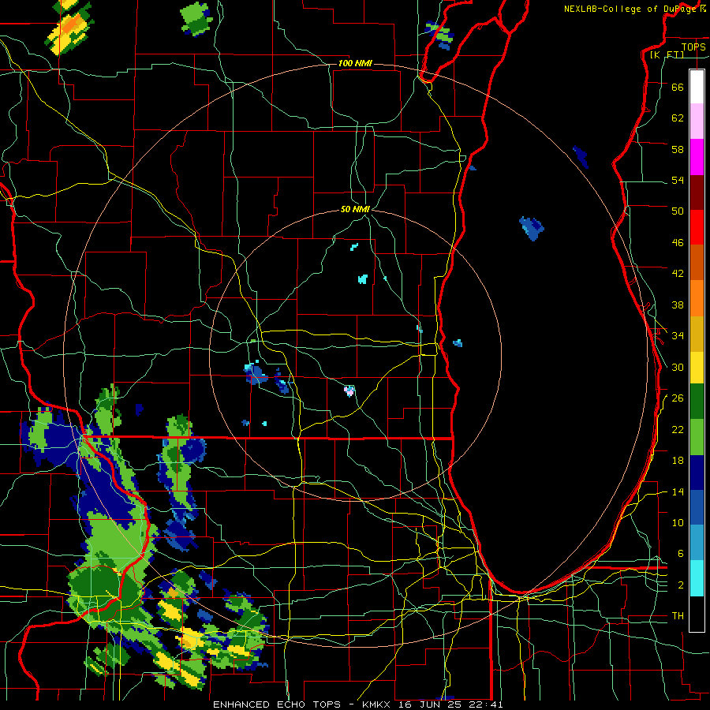
Task: Click the 26 value on the legend
Action: (x=678, y=398)
